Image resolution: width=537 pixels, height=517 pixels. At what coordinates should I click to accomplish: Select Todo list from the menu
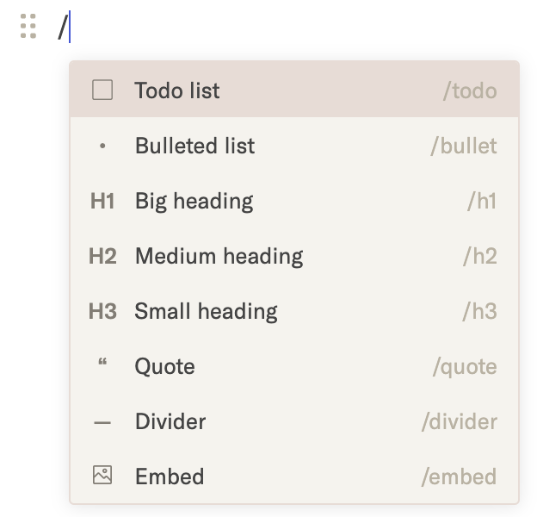(177, 90)
